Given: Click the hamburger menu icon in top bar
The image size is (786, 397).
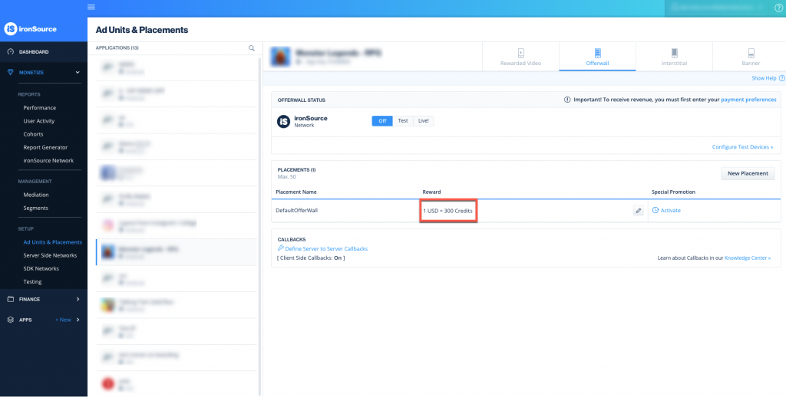Looking at the screenshot, I should (x=91, y=7).
